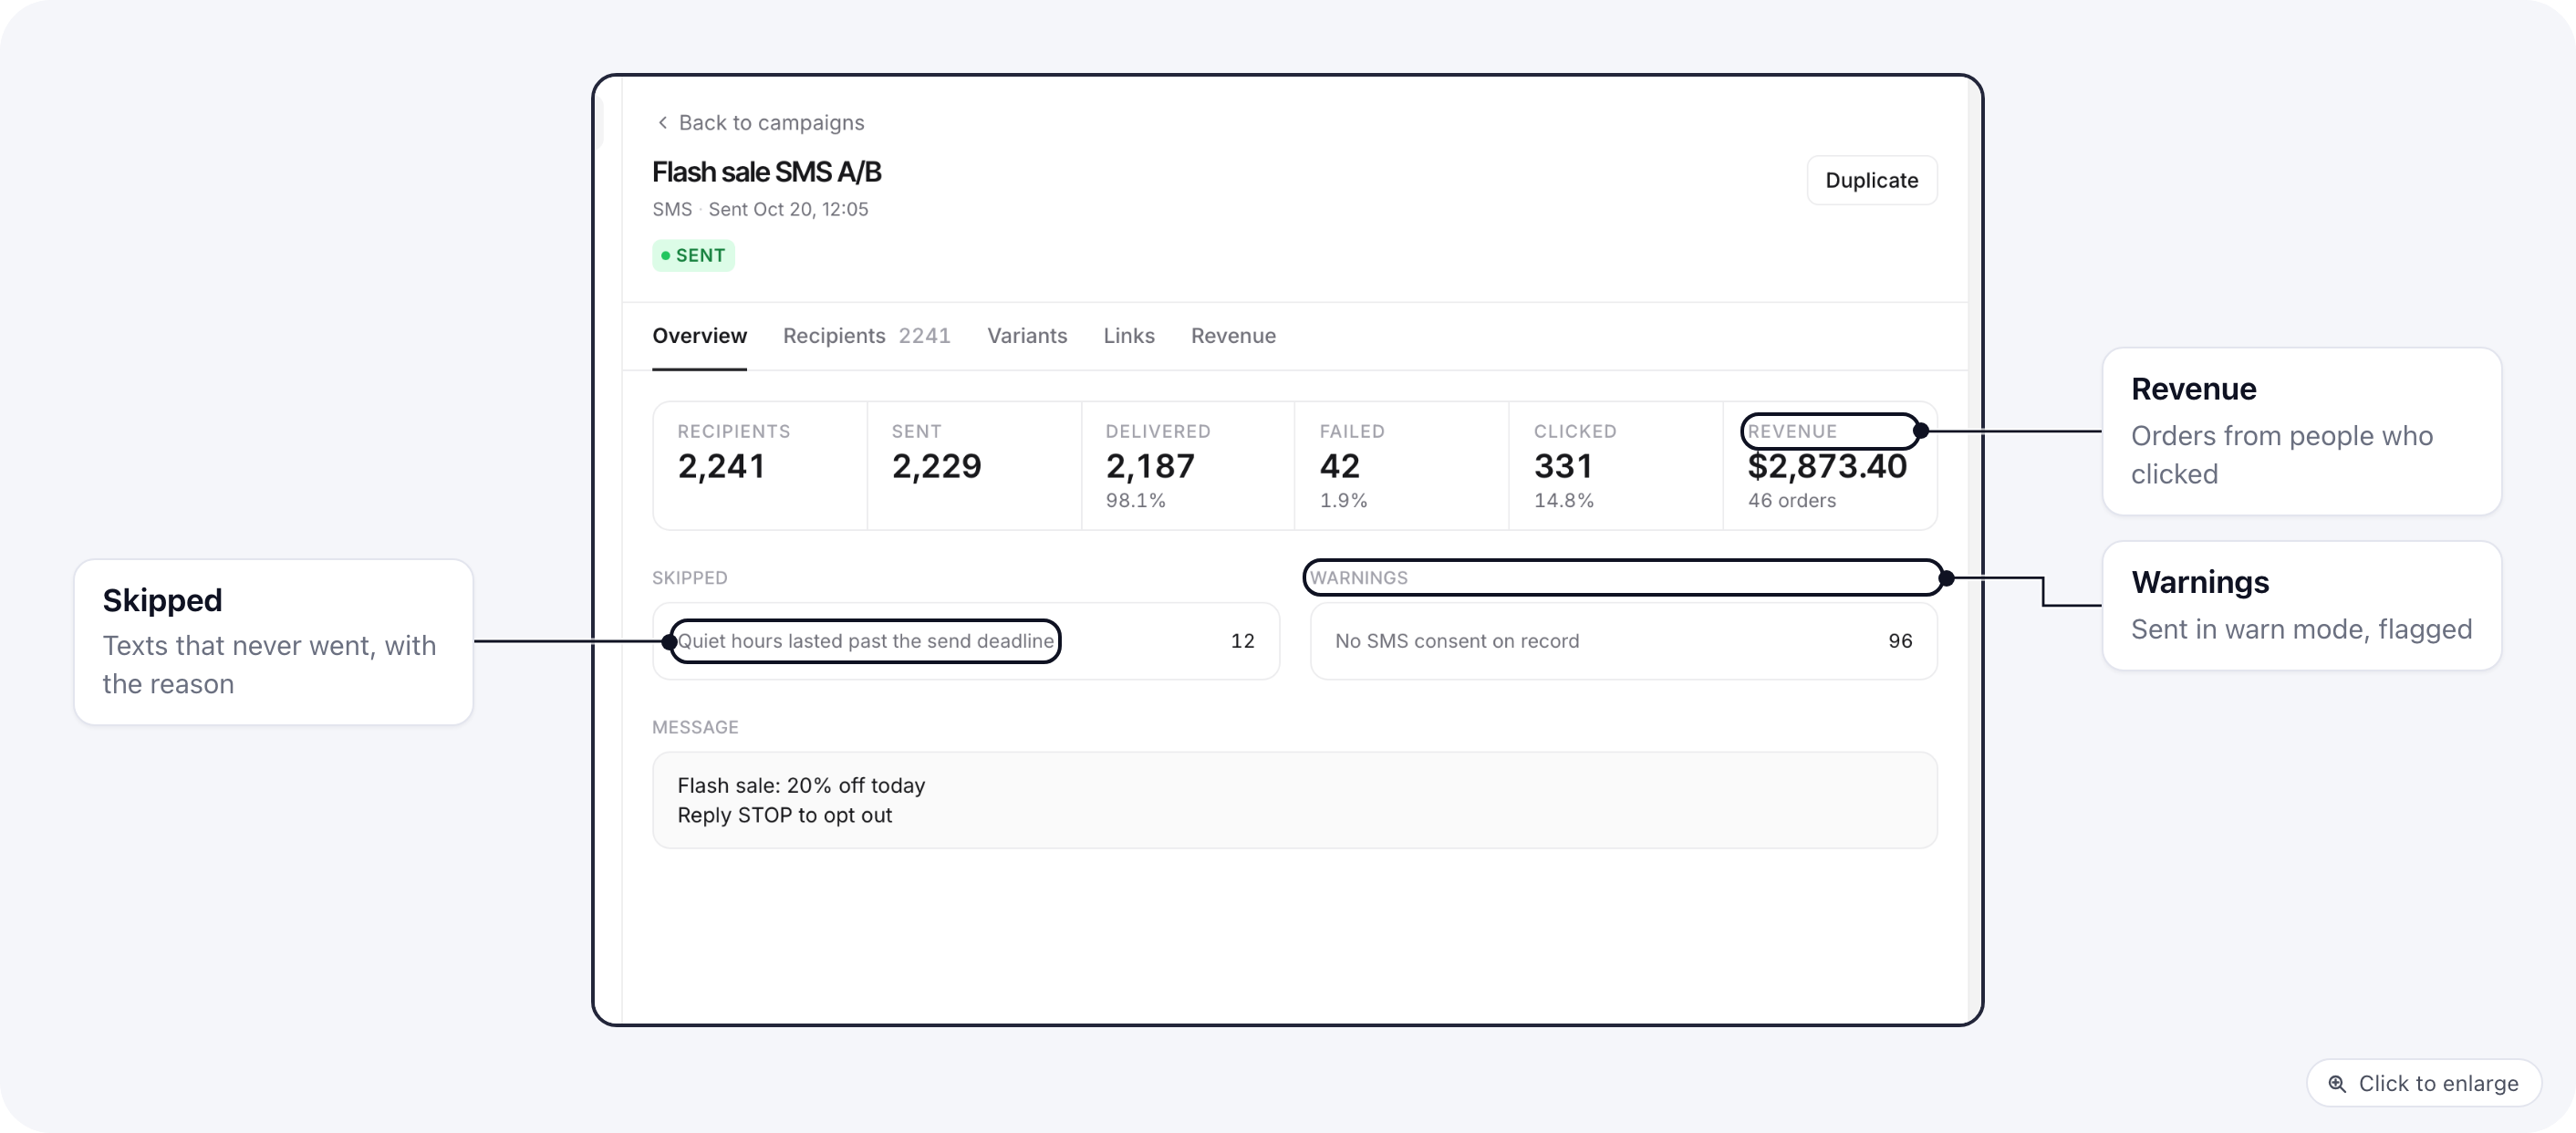Click the MESSAGE section heading

(x=695, y=727)
